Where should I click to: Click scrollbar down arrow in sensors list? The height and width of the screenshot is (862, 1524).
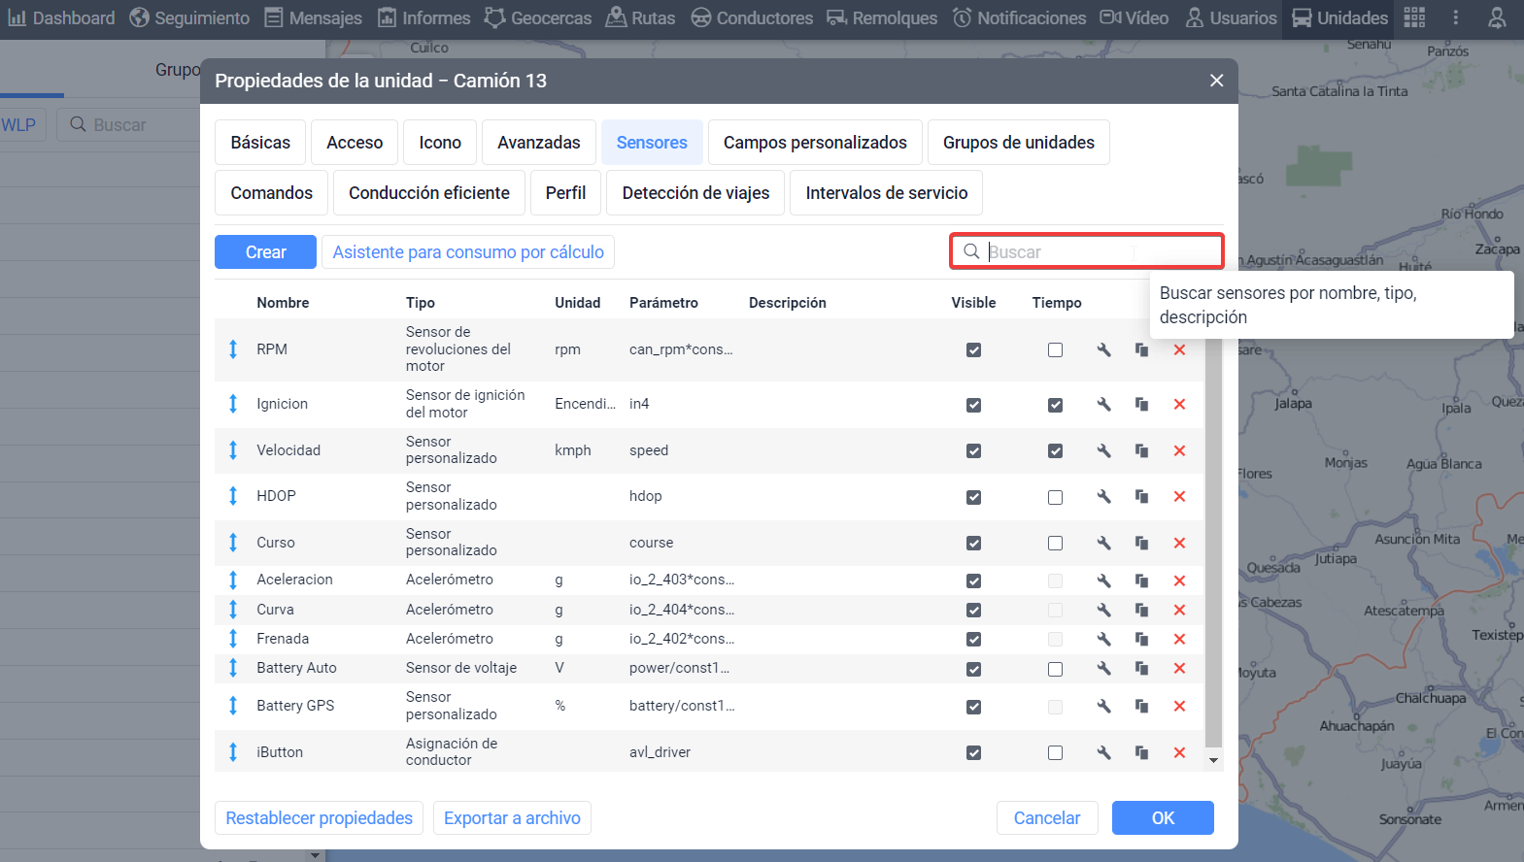(1213, 760)
